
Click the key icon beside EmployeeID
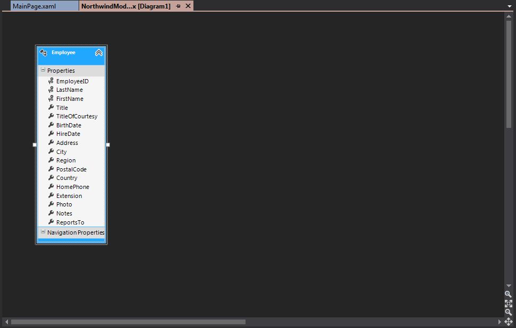coord(50,81)
